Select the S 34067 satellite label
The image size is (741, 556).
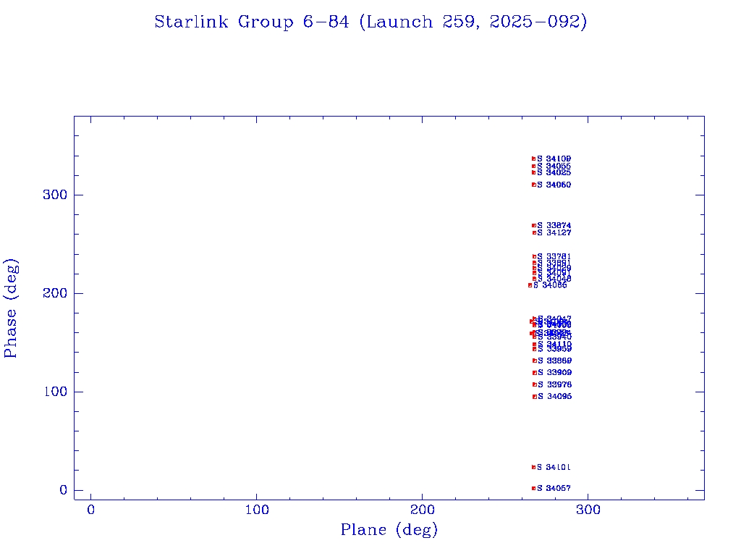pos(554,488)
